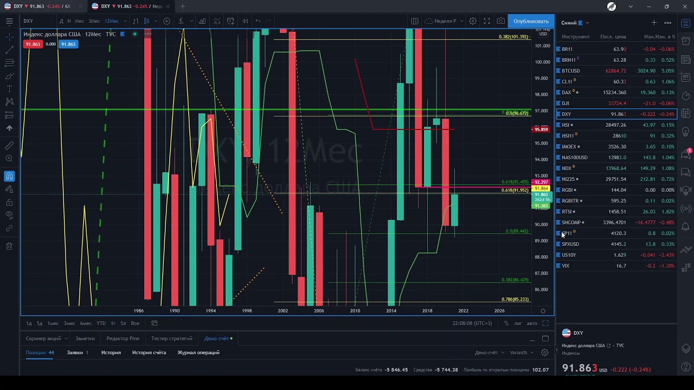Image resolution: width=694 pixels, height=390 pixels.
Task: Open chart settings gear in the top toolbar
Action: [x=473, y=21]
